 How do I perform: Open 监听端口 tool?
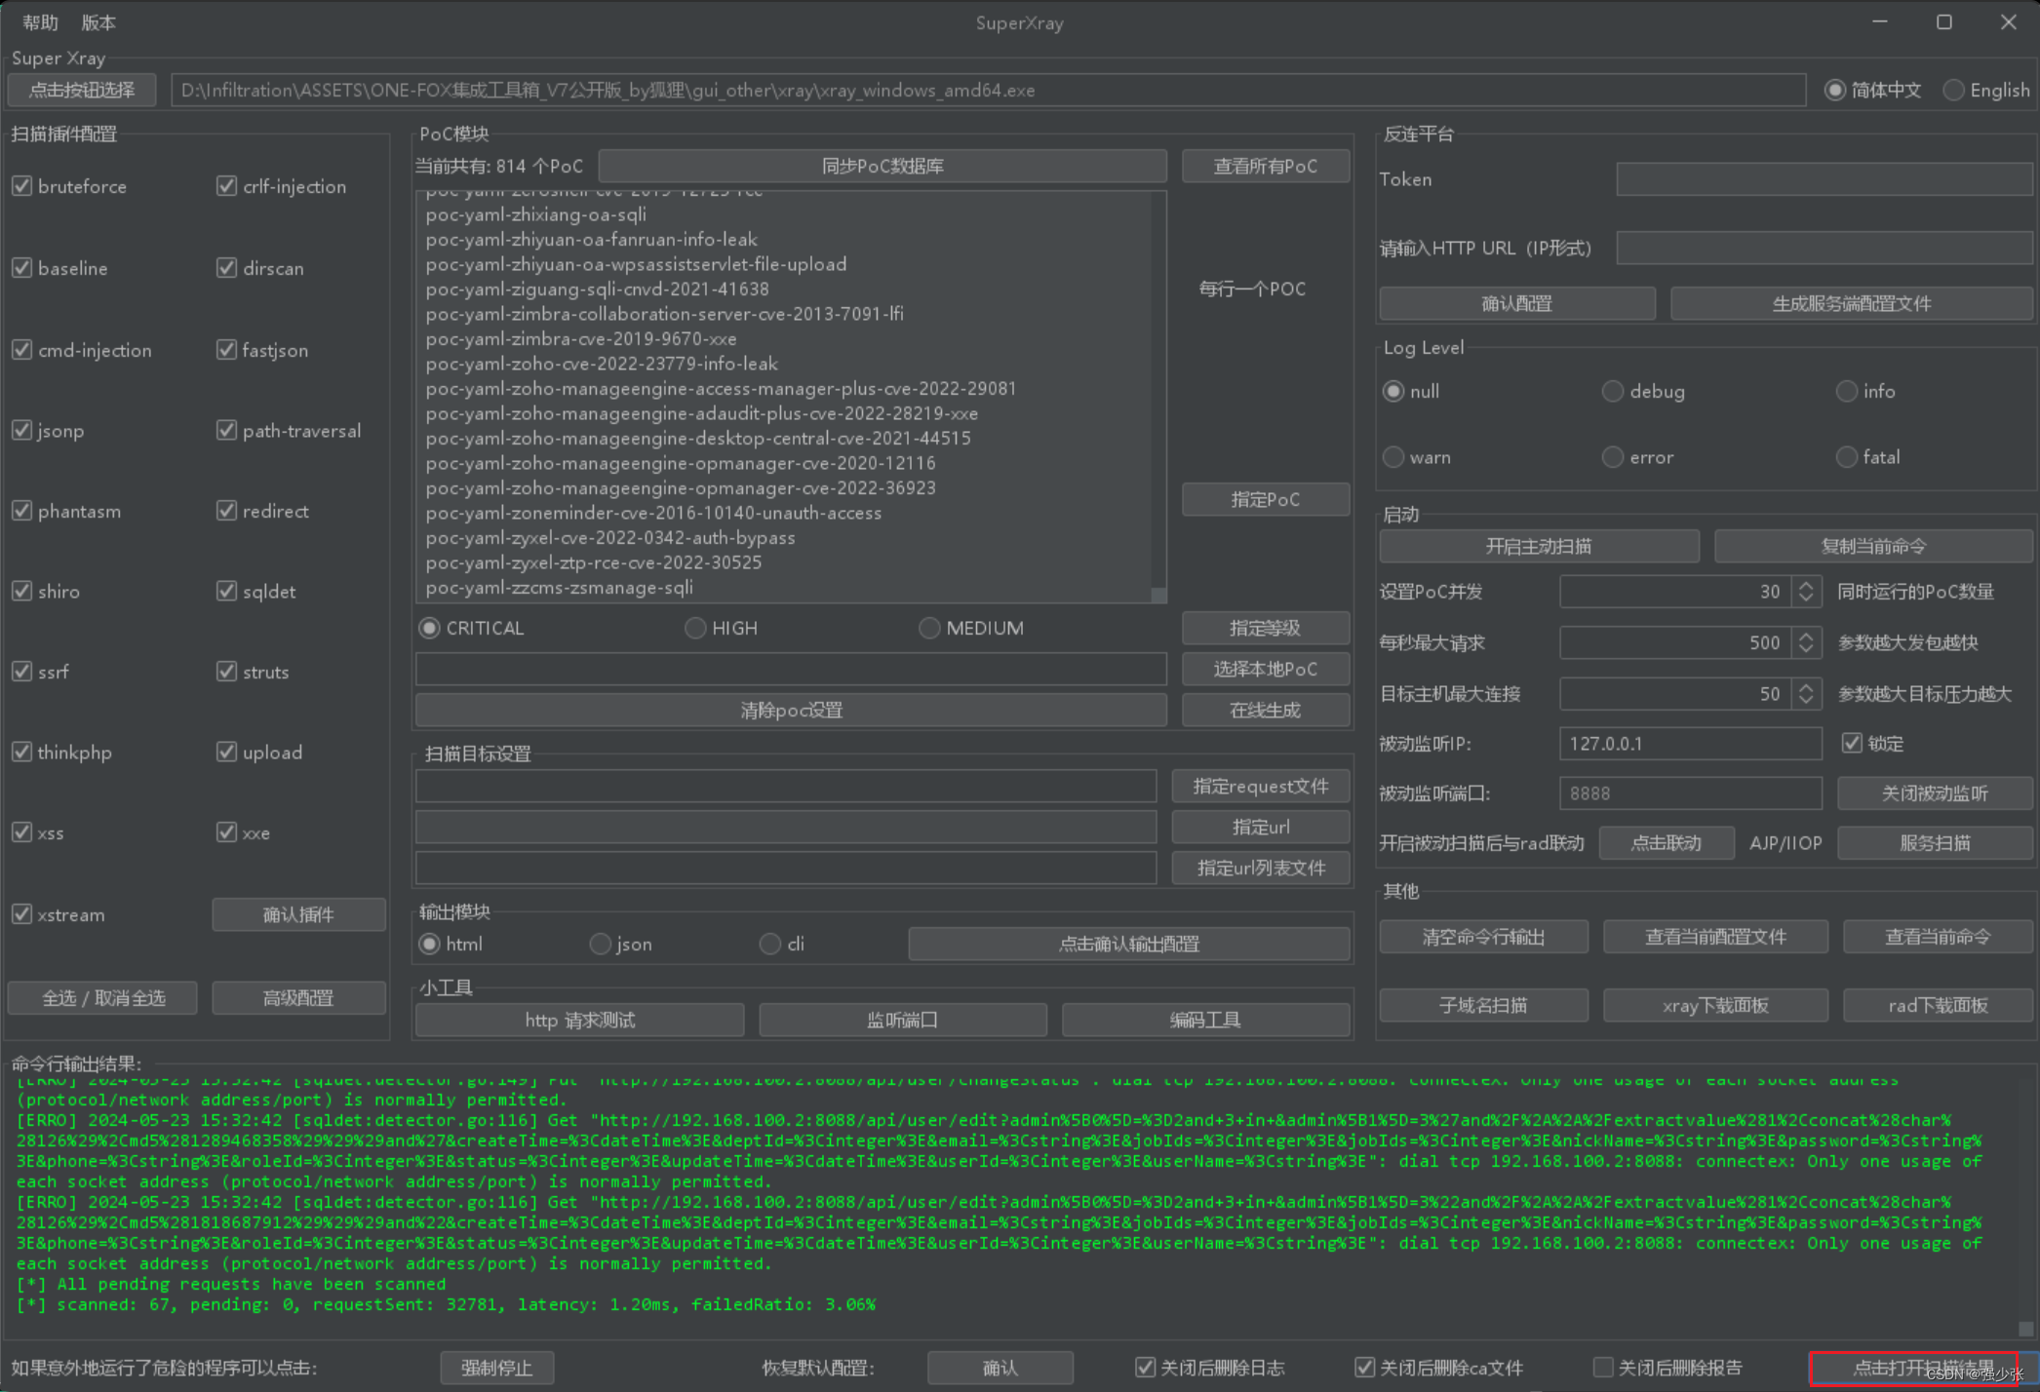(903, 1020)
